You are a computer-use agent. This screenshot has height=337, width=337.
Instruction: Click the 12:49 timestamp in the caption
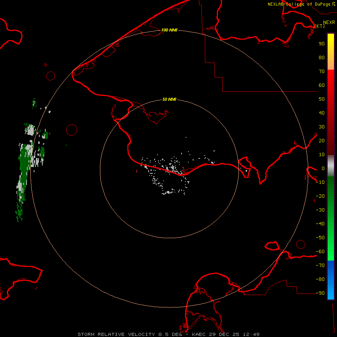[251, 334]
